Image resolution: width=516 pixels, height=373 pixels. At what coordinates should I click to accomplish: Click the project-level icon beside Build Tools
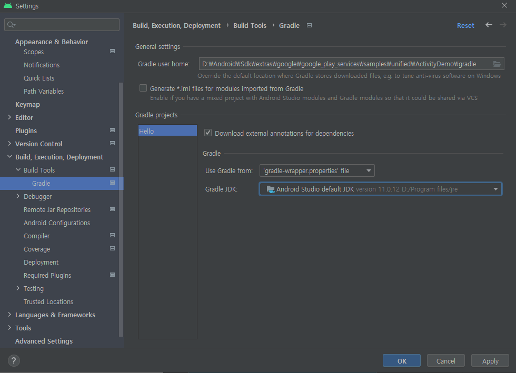112,170
